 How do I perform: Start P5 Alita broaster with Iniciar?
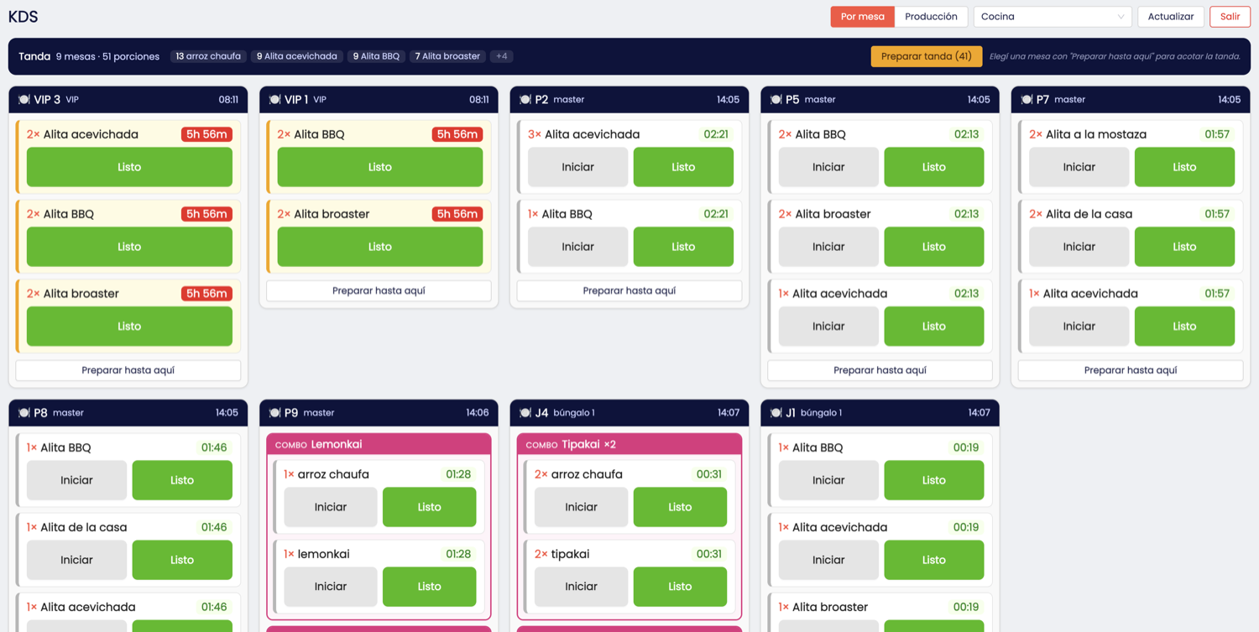tap(828, 247)
